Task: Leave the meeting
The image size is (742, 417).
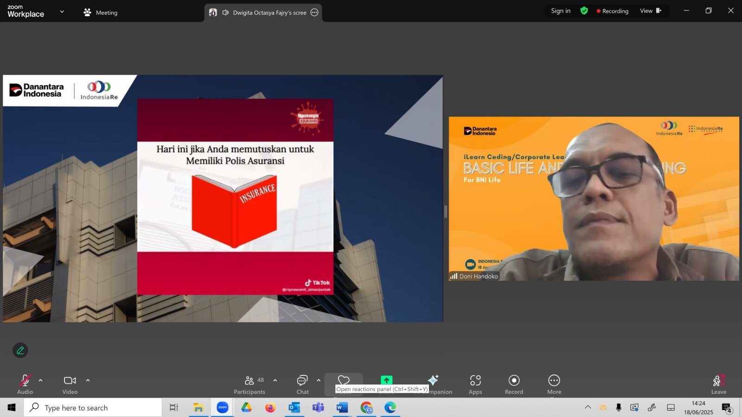Action: pyautogui.click(x=719, y=385)
